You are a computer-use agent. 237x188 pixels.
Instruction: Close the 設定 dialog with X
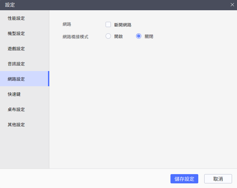pyautogui.click(x=232, y=5)
